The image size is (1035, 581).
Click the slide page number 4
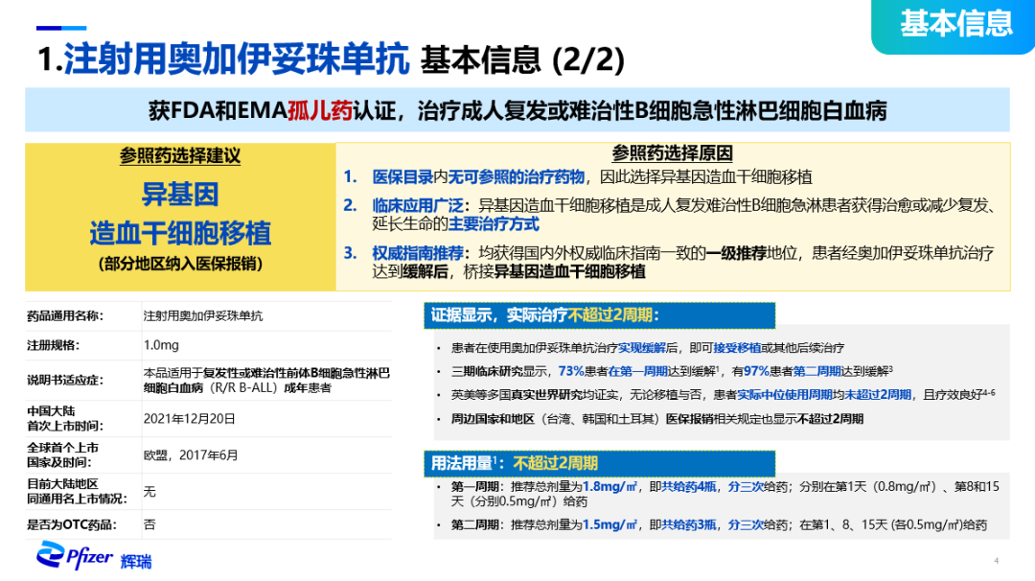[996, 561]
